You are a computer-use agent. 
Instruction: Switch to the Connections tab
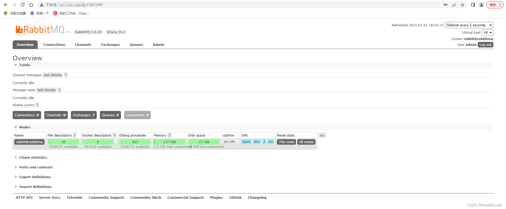click(x=54, y=45)
